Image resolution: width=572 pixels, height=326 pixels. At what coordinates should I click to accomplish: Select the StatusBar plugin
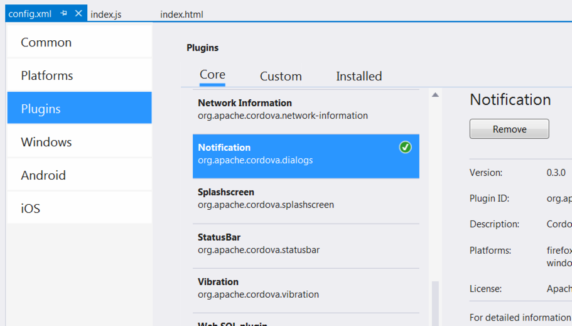click(x=306, y=246)
